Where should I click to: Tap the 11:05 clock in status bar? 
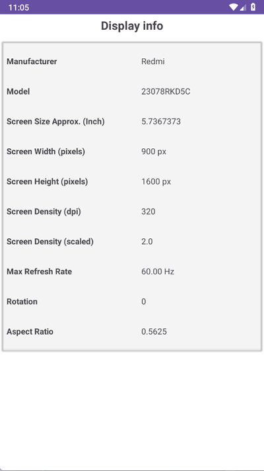(18, 7)
